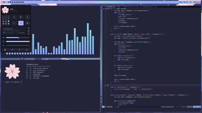Close the chroot.rs tab

119,7
